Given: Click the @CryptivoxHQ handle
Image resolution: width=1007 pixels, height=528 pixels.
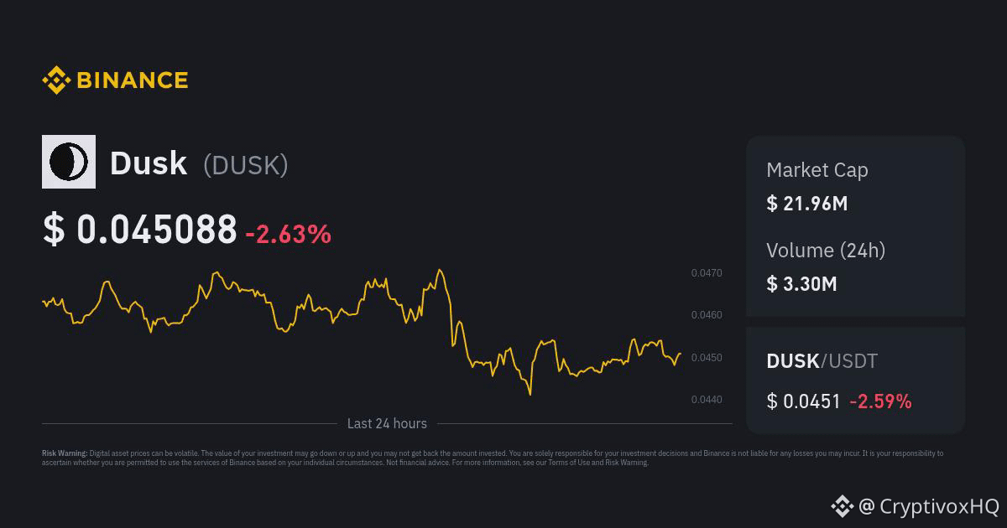Looking at the screenshot, I should (x=929, y=506).
